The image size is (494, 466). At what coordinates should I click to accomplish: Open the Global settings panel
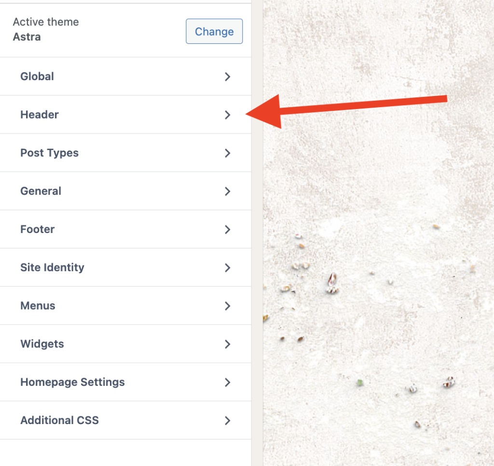tap(126, 76)
